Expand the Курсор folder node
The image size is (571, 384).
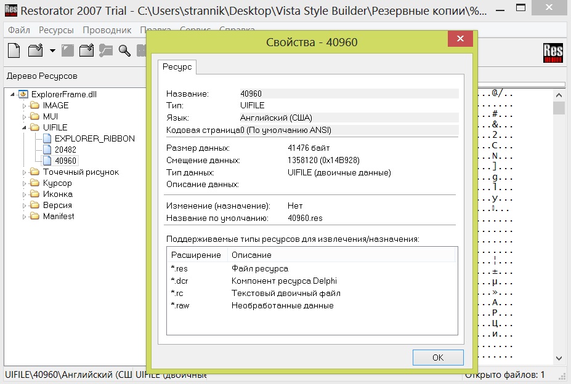click(24, 183)
